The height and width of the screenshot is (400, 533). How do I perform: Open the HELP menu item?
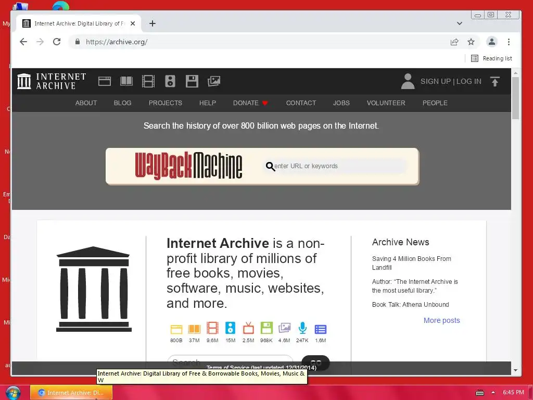pos(207,103)
